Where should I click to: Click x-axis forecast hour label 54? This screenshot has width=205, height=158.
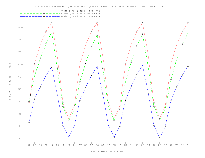click(x=131, y=145)
